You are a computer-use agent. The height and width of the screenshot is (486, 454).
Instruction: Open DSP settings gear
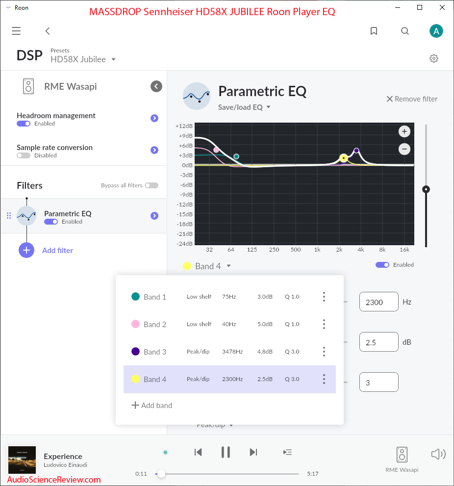point(434,58)
